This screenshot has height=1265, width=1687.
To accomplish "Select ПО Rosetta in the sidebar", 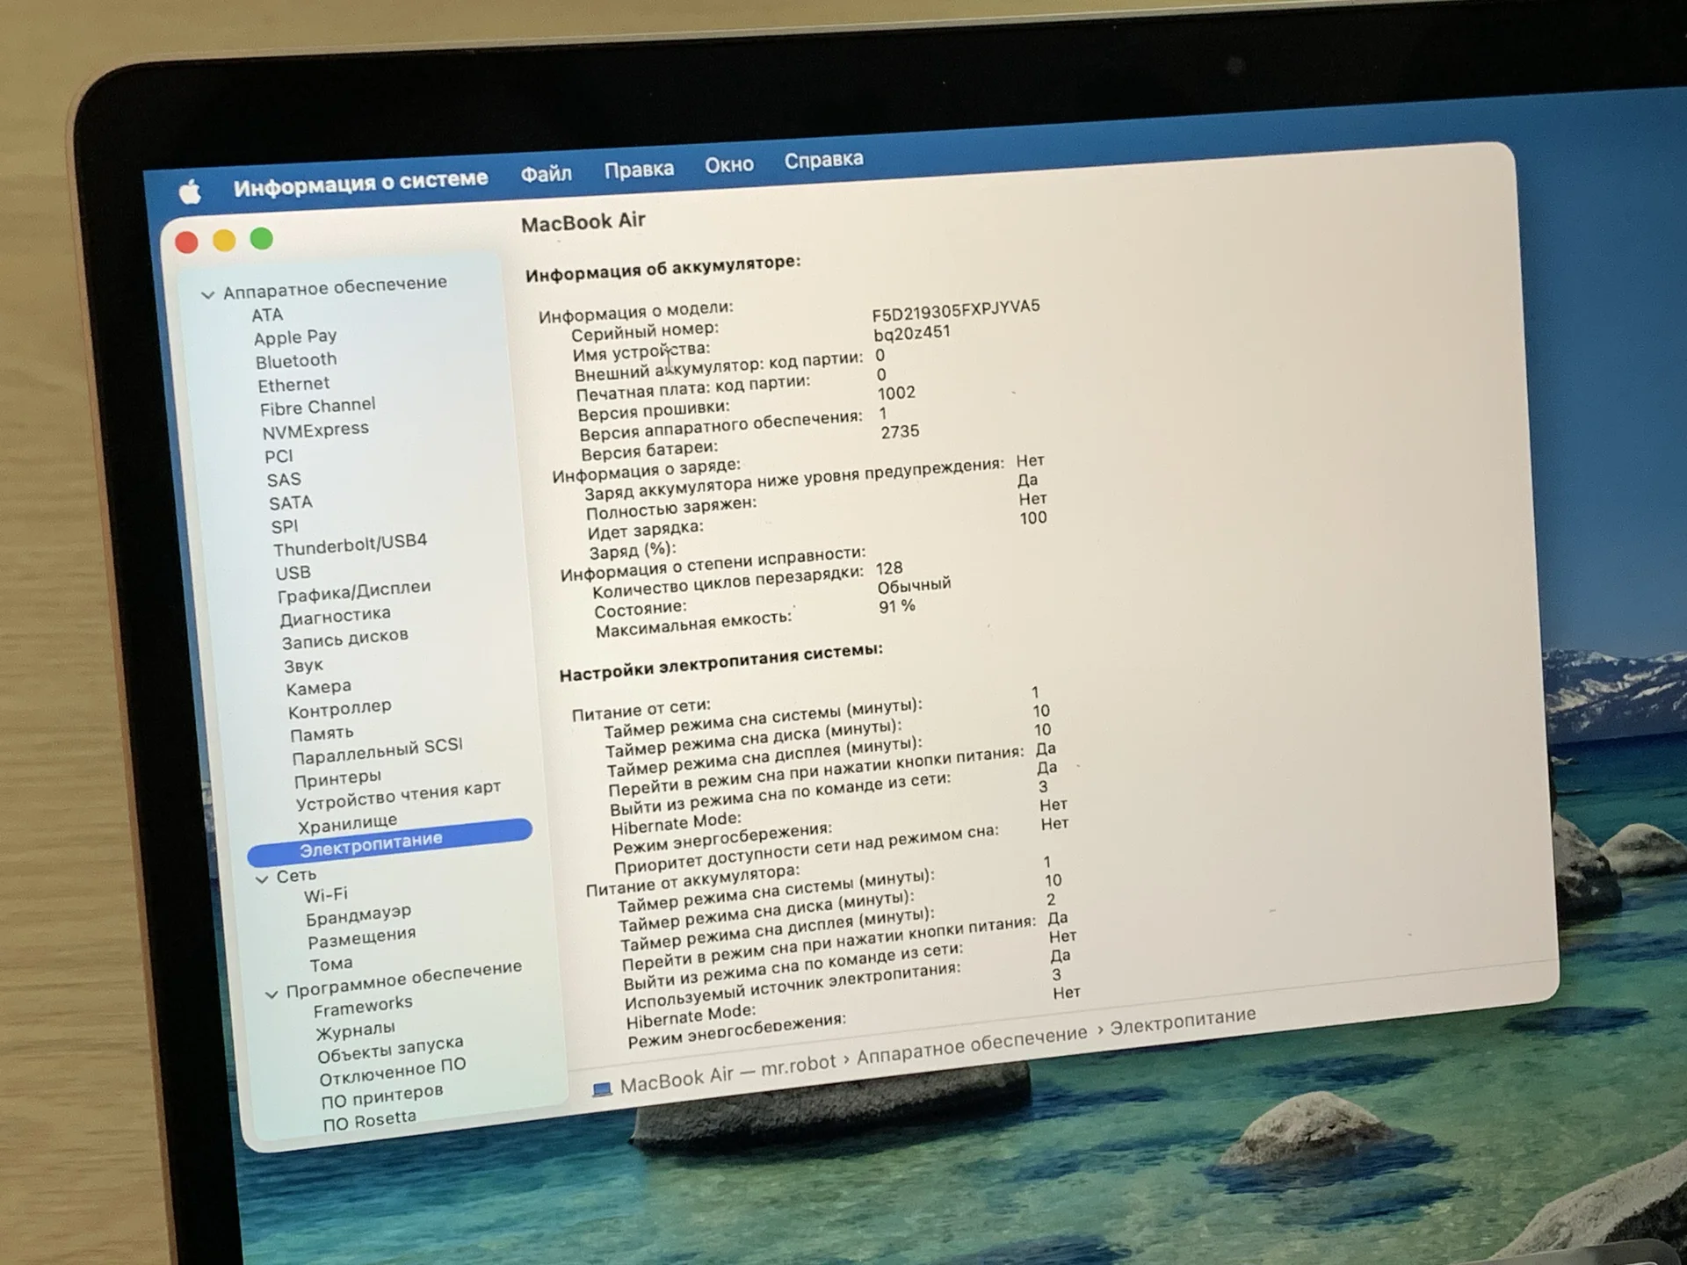I will [369, 1121].
